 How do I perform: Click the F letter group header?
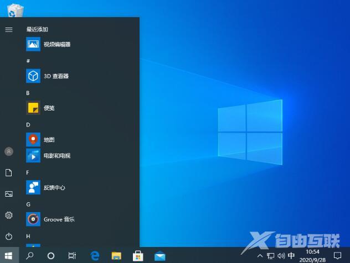click(28, 172)
